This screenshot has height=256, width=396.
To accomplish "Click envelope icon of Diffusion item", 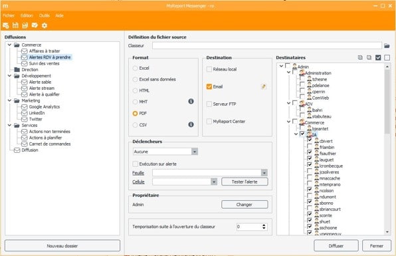I will (x=17, y=150).
